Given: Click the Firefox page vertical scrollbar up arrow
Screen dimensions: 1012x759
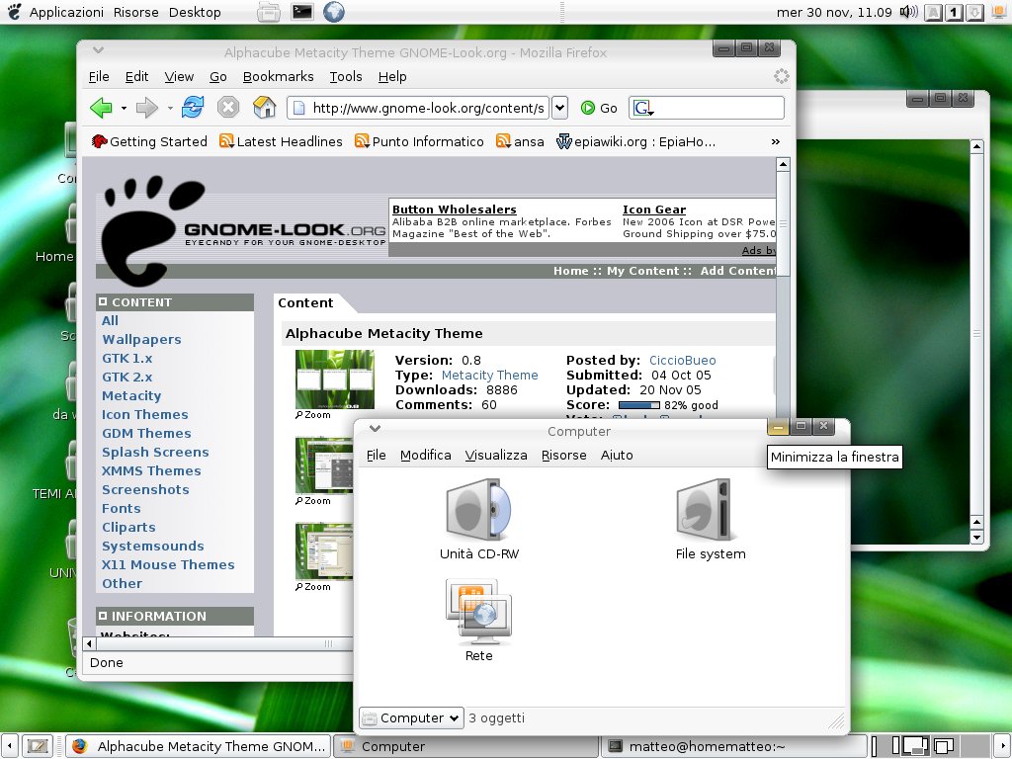Looking at the screenshot, I should [x=783, y=165].
